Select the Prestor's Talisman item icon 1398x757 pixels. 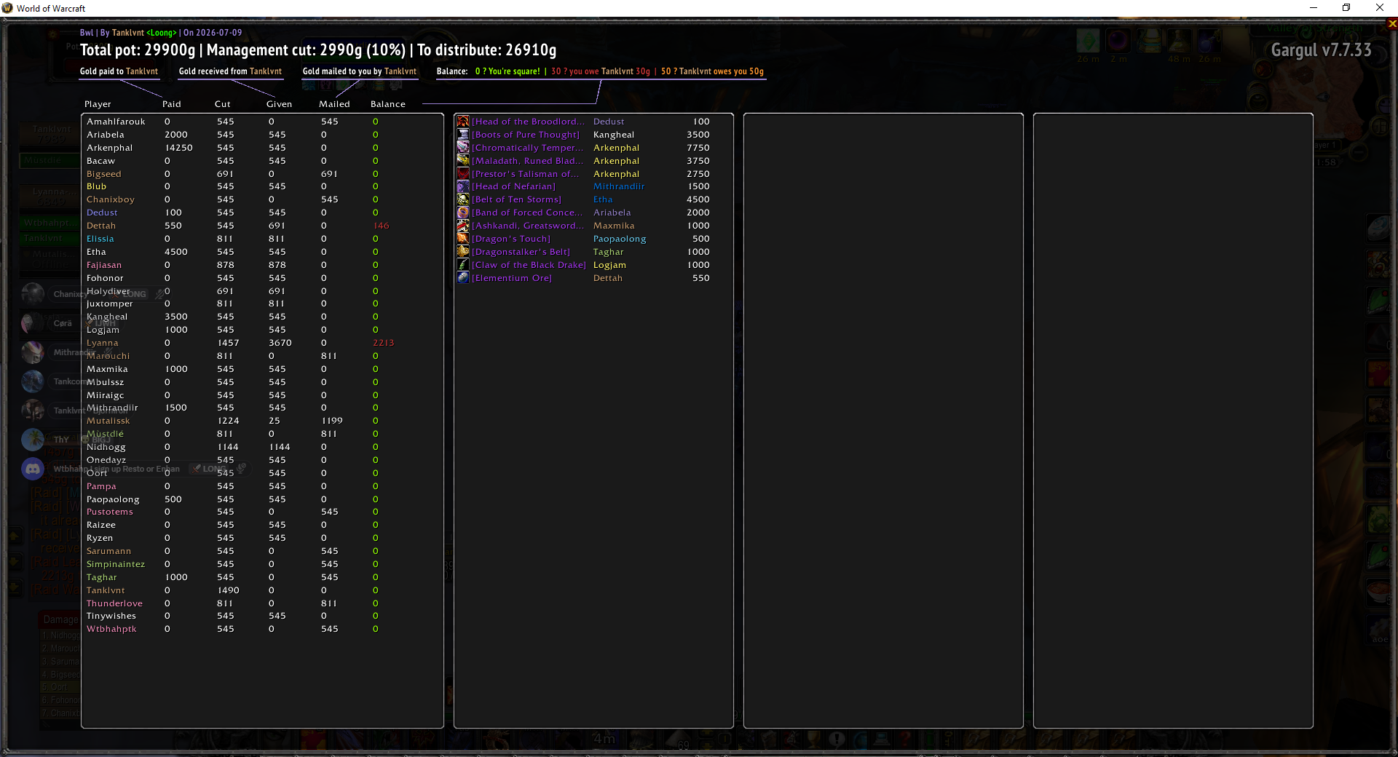[x=463, y=174]
